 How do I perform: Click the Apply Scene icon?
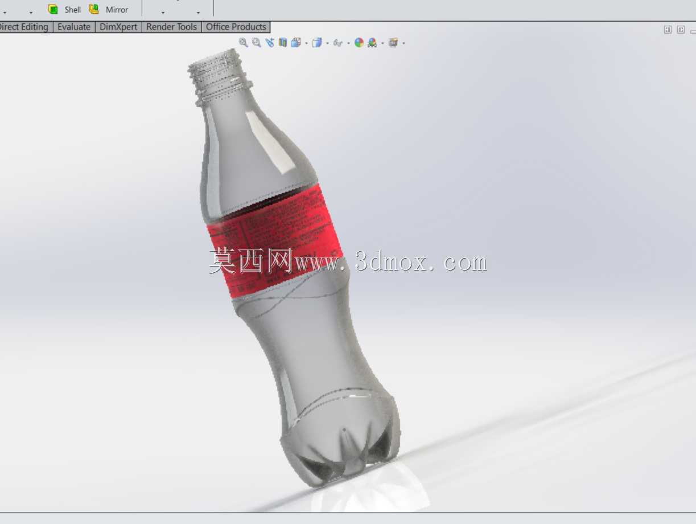[372, 42]
